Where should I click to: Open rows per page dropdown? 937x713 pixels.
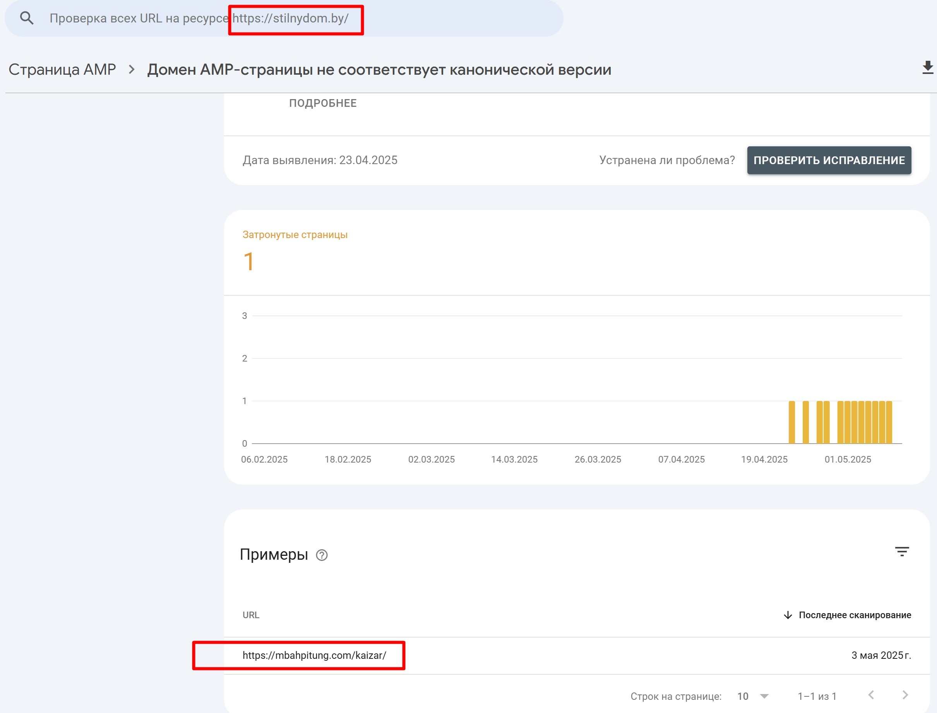click(764, 696)
